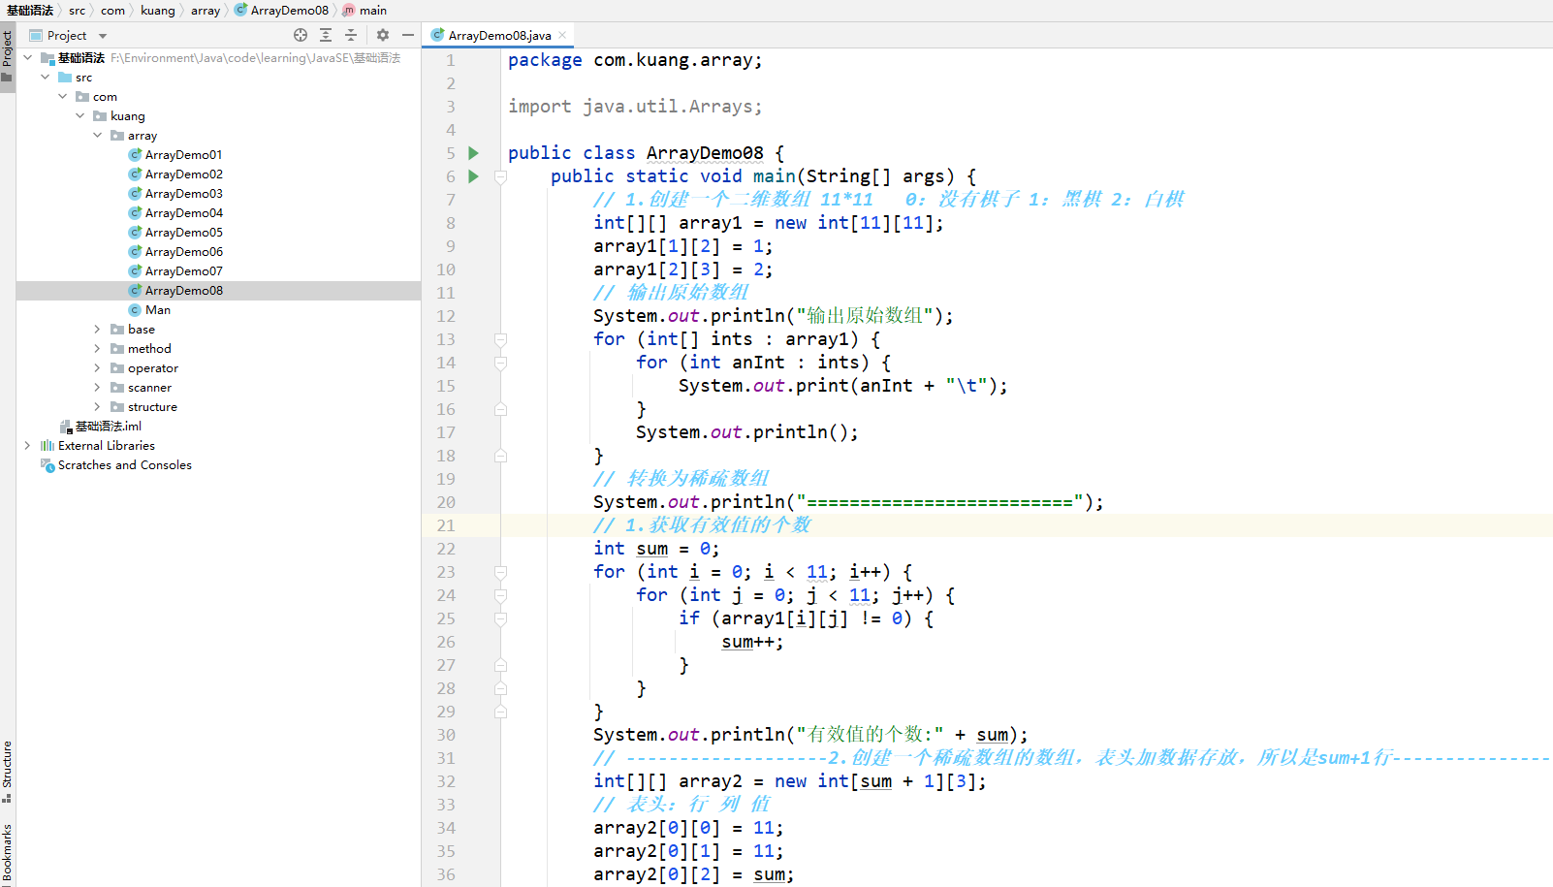Click the array breadcrumb in navigation bar
Screen dimensions: 1553x887
tap(206, 11)
